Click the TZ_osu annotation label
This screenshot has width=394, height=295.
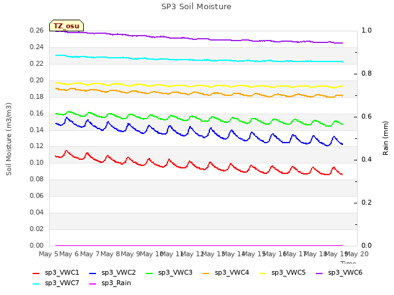(x=66, y=26)
